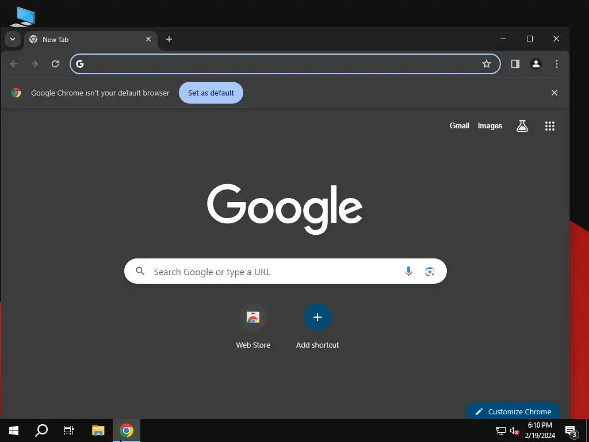Go forward using the forward arrow

pos(34,64)
